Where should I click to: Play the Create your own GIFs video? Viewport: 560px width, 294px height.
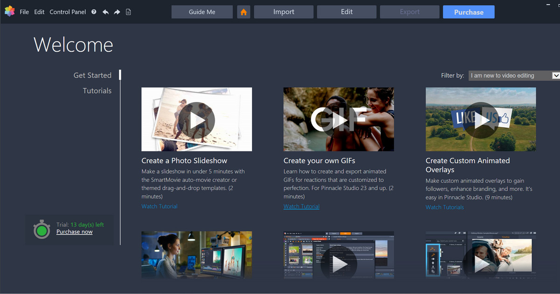[x=338, y=119]
